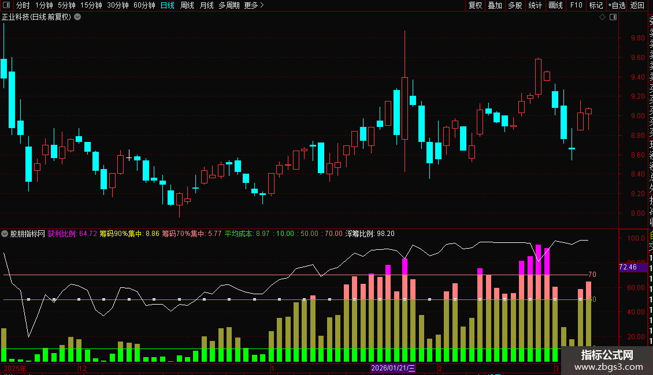Image resolution: width=653 pixels, height=375 pixels.
Task: Click the 20.00 indicator axis label
Action: point(636,337)
